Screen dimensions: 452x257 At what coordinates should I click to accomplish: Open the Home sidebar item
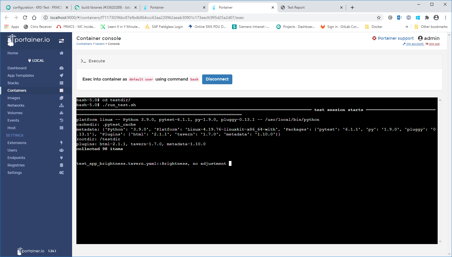(36, 53)
